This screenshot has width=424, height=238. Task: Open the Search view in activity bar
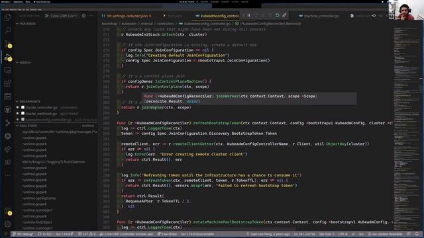point(8,30)
